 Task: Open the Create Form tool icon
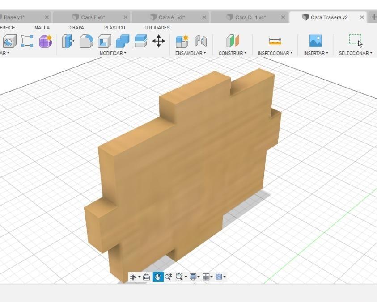pos(46,41)
